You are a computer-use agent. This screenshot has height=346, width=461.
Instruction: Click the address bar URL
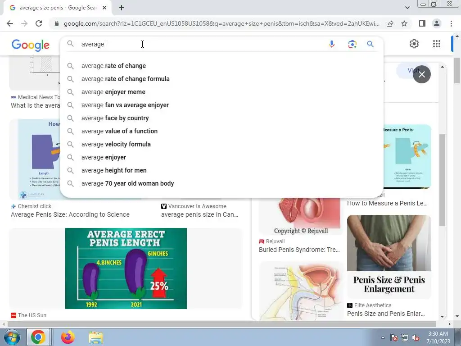(221, 23)
